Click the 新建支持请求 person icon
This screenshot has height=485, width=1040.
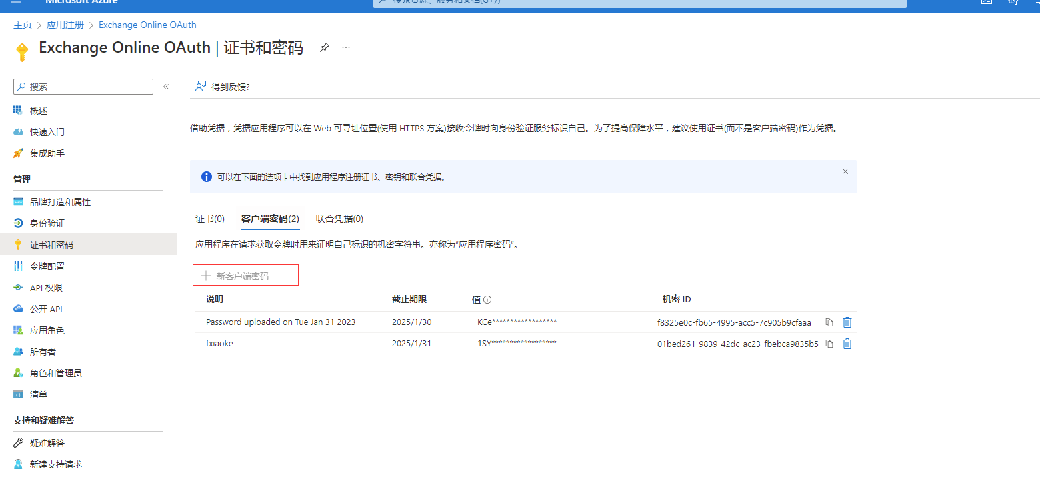coord(18,464)
